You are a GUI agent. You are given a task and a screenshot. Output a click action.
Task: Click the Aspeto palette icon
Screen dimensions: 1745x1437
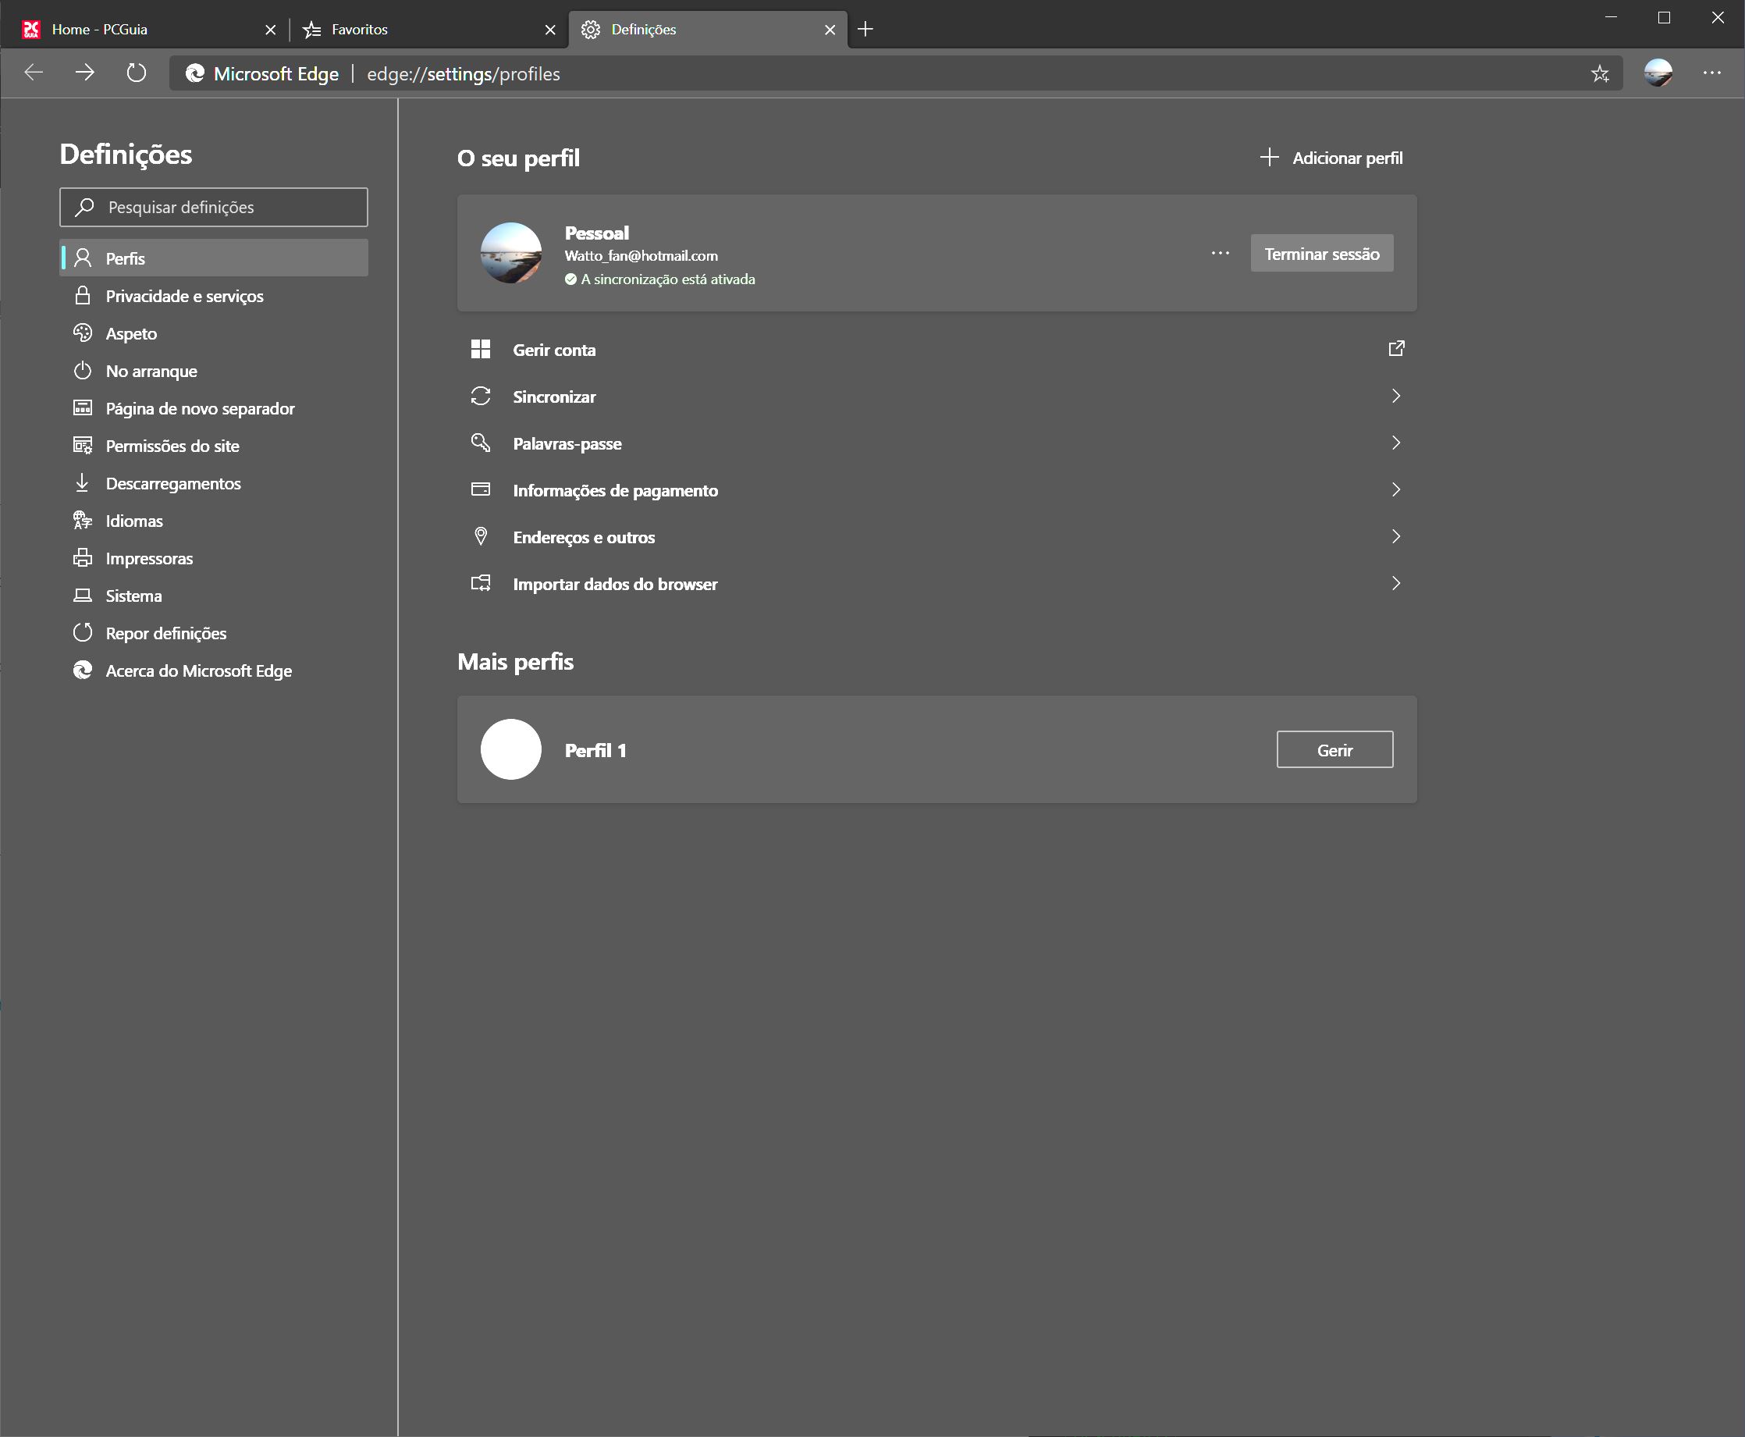[82, 333]
